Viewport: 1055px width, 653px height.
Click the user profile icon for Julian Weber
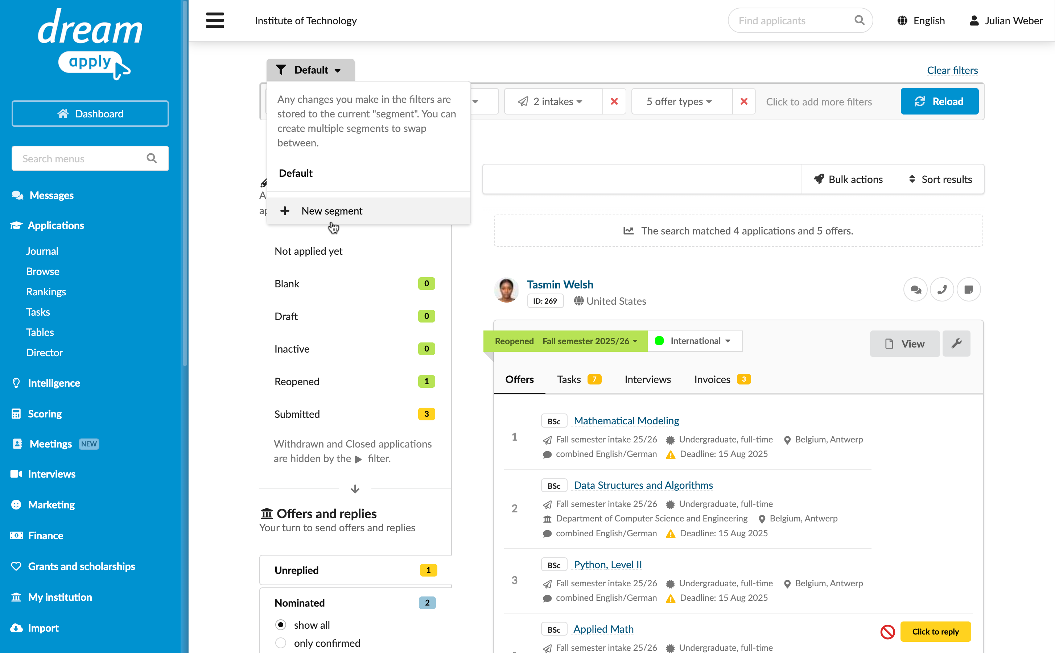coord(974,20)
